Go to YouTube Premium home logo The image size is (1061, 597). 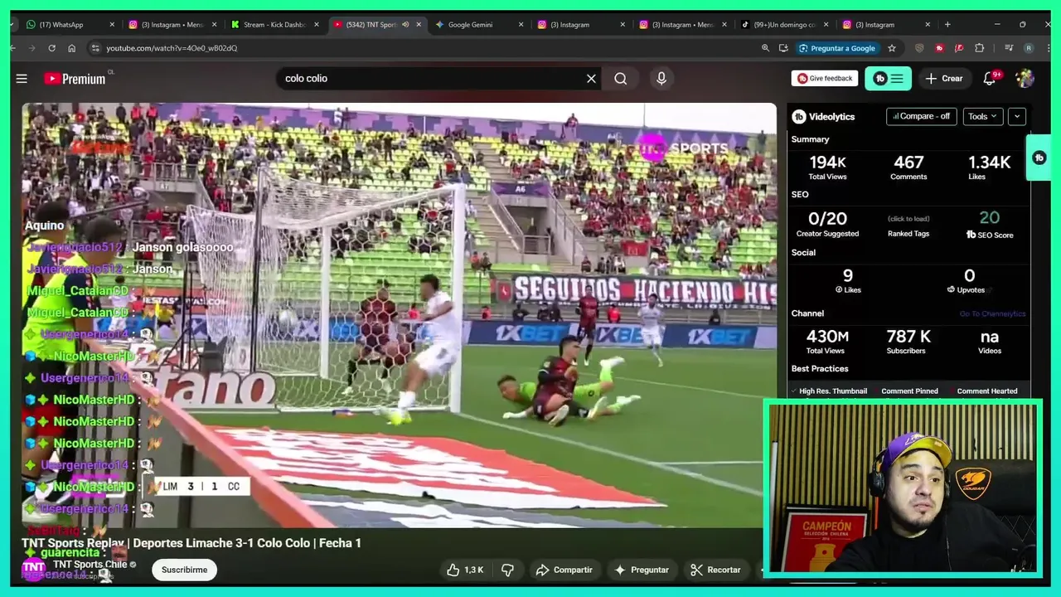coord(75,79)
